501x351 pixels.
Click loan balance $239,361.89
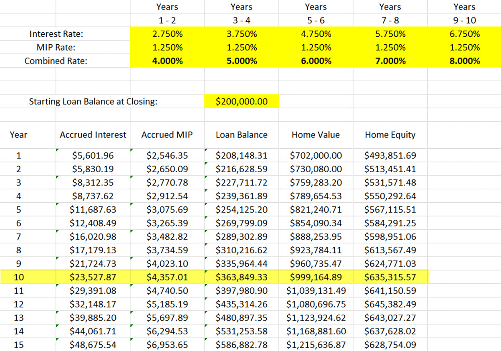242,196
